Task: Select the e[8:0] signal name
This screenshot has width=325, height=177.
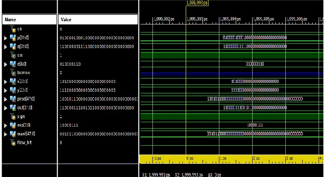Action: coord(22,64)
